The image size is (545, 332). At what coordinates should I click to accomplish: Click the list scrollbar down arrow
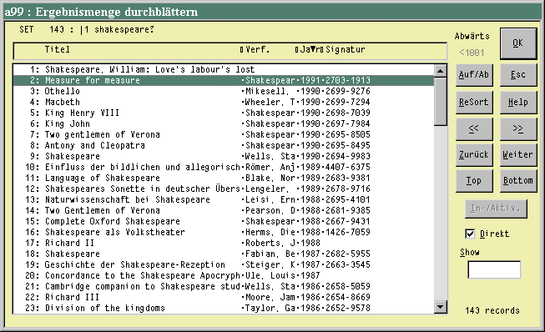[441, 307]
